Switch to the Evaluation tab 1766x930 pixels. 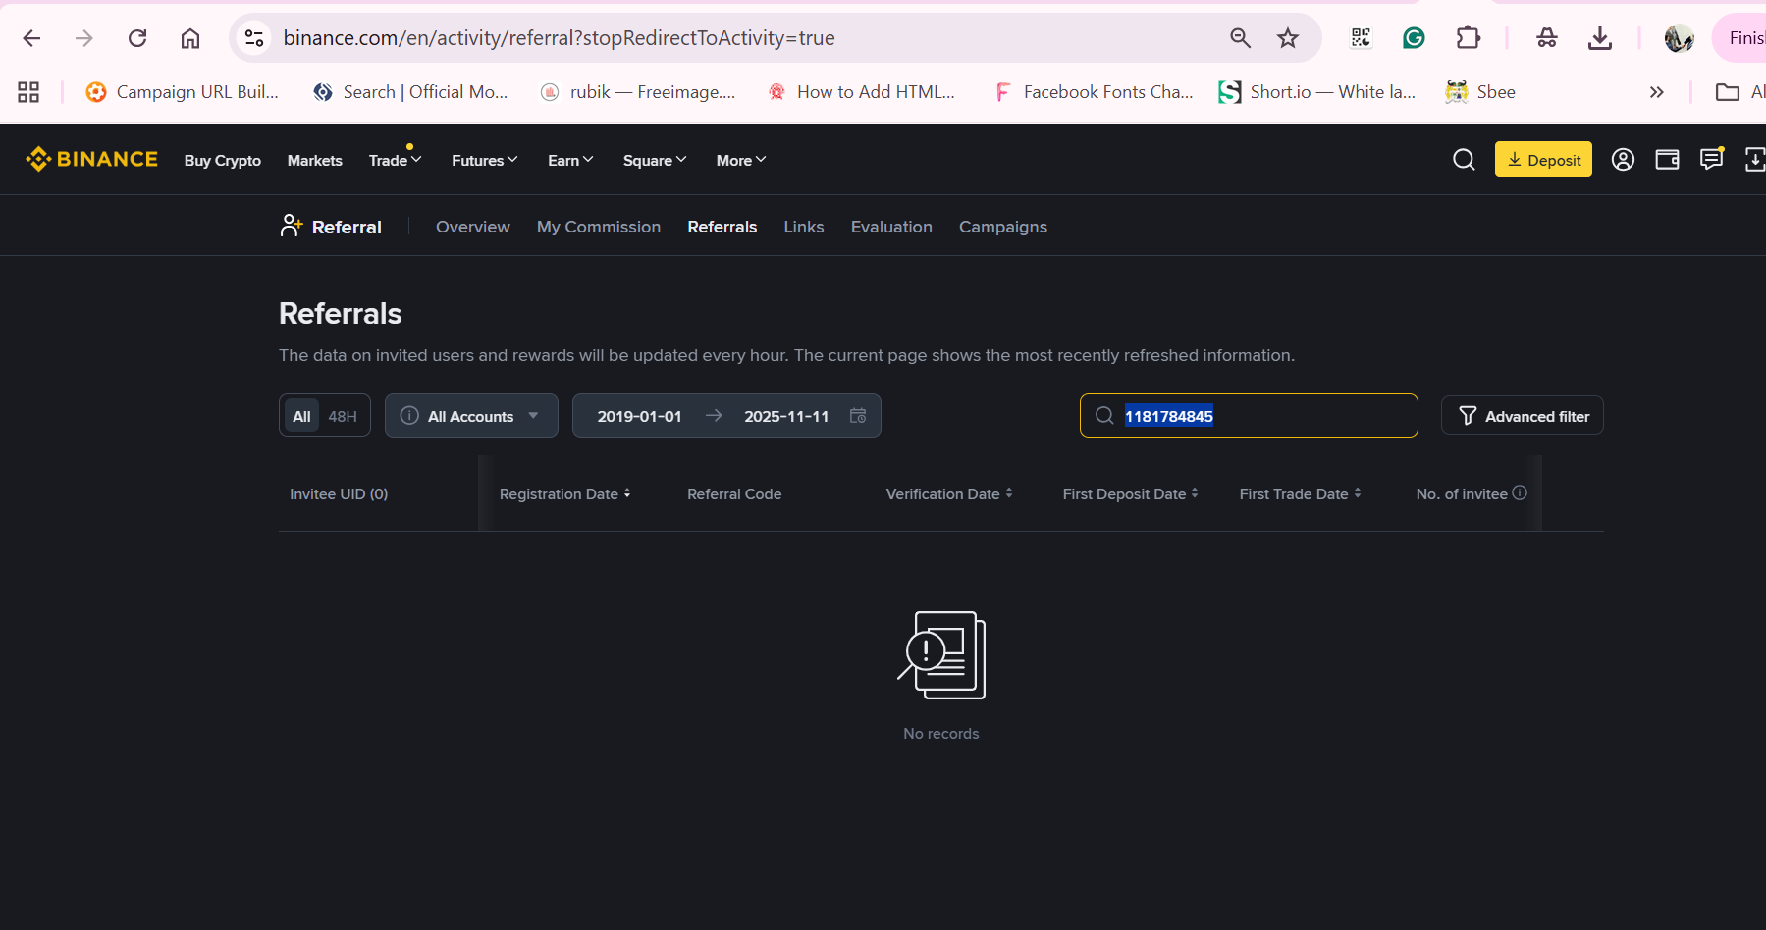point(891,227)
